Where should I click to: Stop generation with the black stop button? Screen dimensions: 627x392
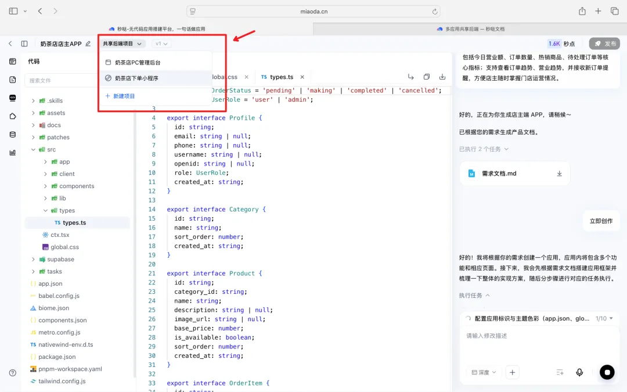pos(607,372)
